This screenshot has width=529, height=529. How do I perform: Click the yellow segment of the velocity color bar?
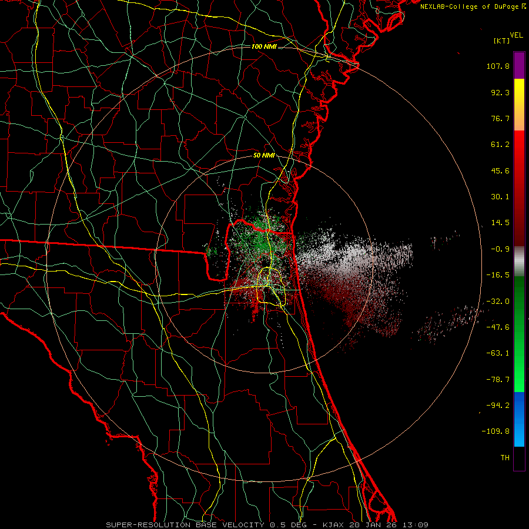pyautogui.click(x=519, y=105)
